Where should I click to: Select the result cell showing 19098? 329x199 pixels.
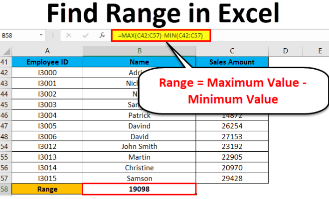coord(139,189)
